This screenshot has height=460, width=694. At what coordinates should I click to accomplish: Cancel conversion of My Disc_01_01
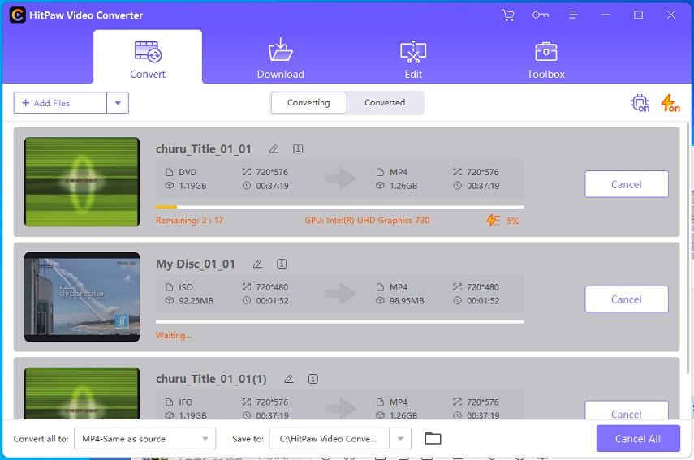tap(627, 299)
